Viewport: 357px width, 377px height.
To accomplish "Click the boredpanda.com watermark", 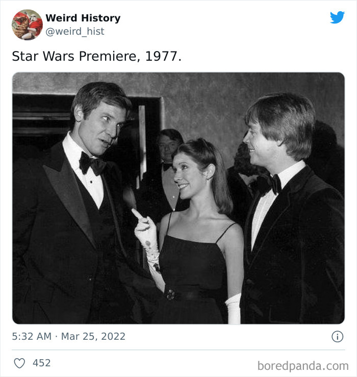I will point(303,366).
